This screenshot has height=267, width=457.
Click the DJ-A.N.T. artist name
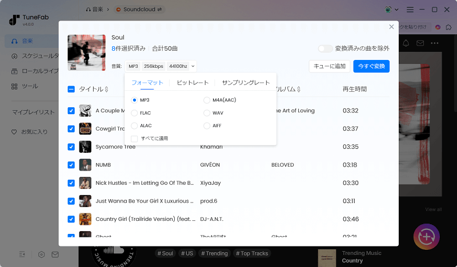211,219
